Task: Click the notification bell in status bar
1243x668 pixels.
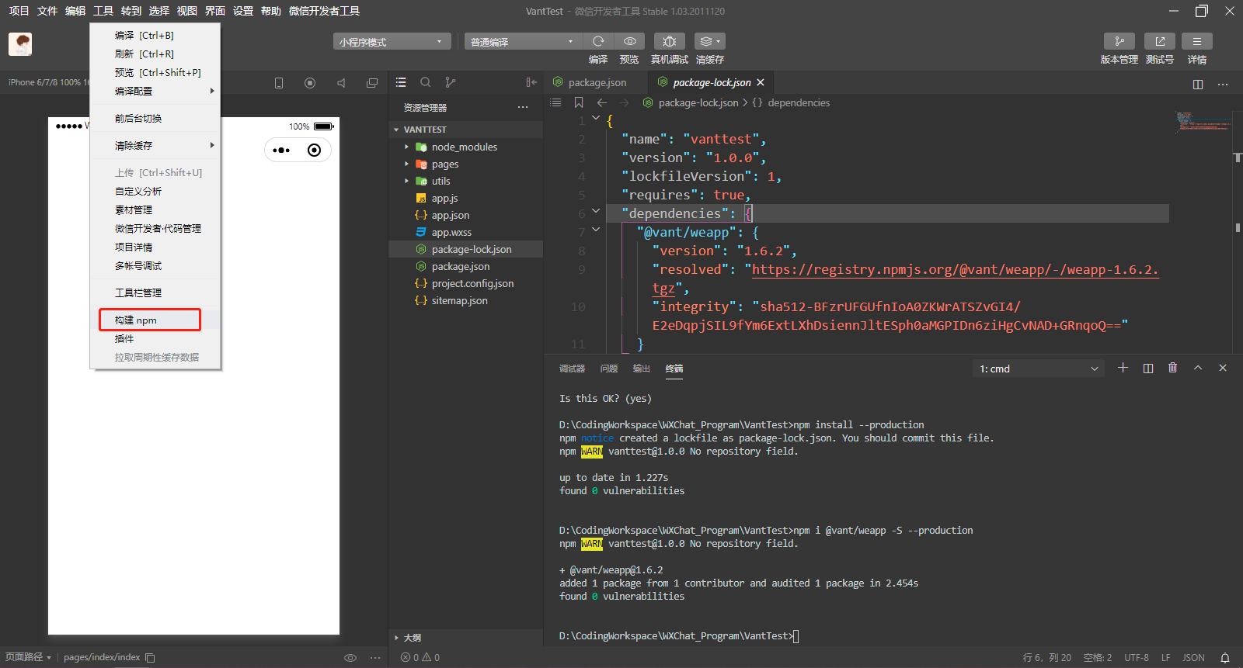Action: tap(1225, 657)
